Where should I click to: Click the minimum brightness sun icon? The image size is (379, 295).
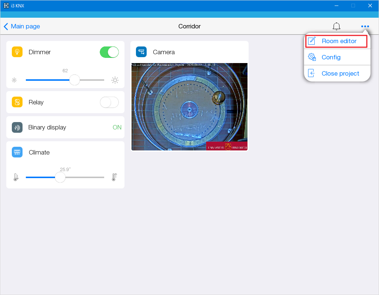point(14,80)
